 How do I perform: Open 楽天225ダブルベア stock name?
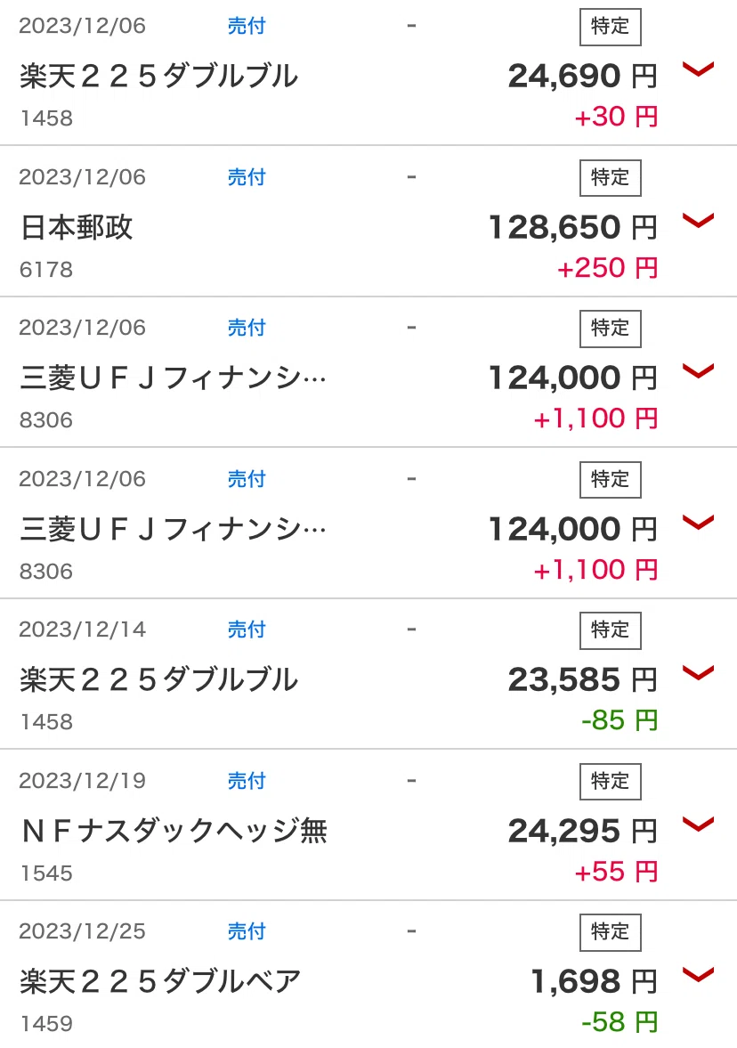coord(160,981)
